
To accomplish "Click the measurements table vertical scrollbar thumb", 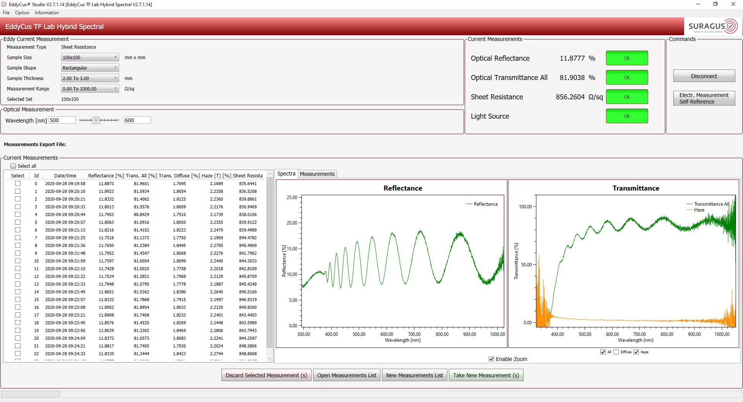I will click(270, 263).
